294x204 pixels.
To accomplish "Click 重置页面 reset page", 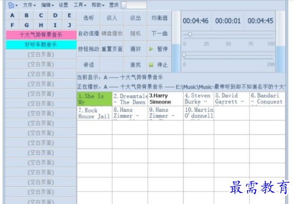I will click(x=112, y=49).
